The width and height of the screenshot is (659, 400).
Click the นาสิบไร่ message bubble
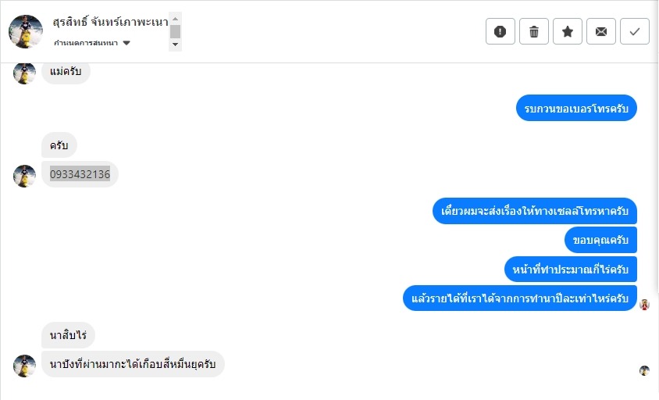[69, 336]
